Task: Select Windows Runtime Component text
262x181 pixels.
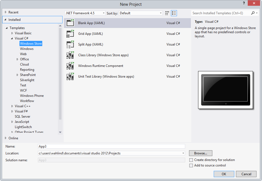Action: [101, 66]
